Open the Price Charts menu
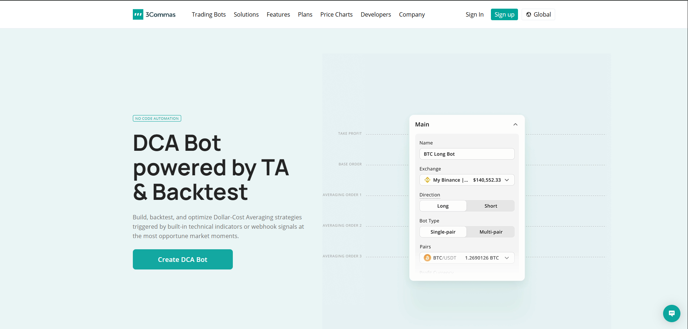688x329 pixels. pyautogui.click(x=336, y=14)
